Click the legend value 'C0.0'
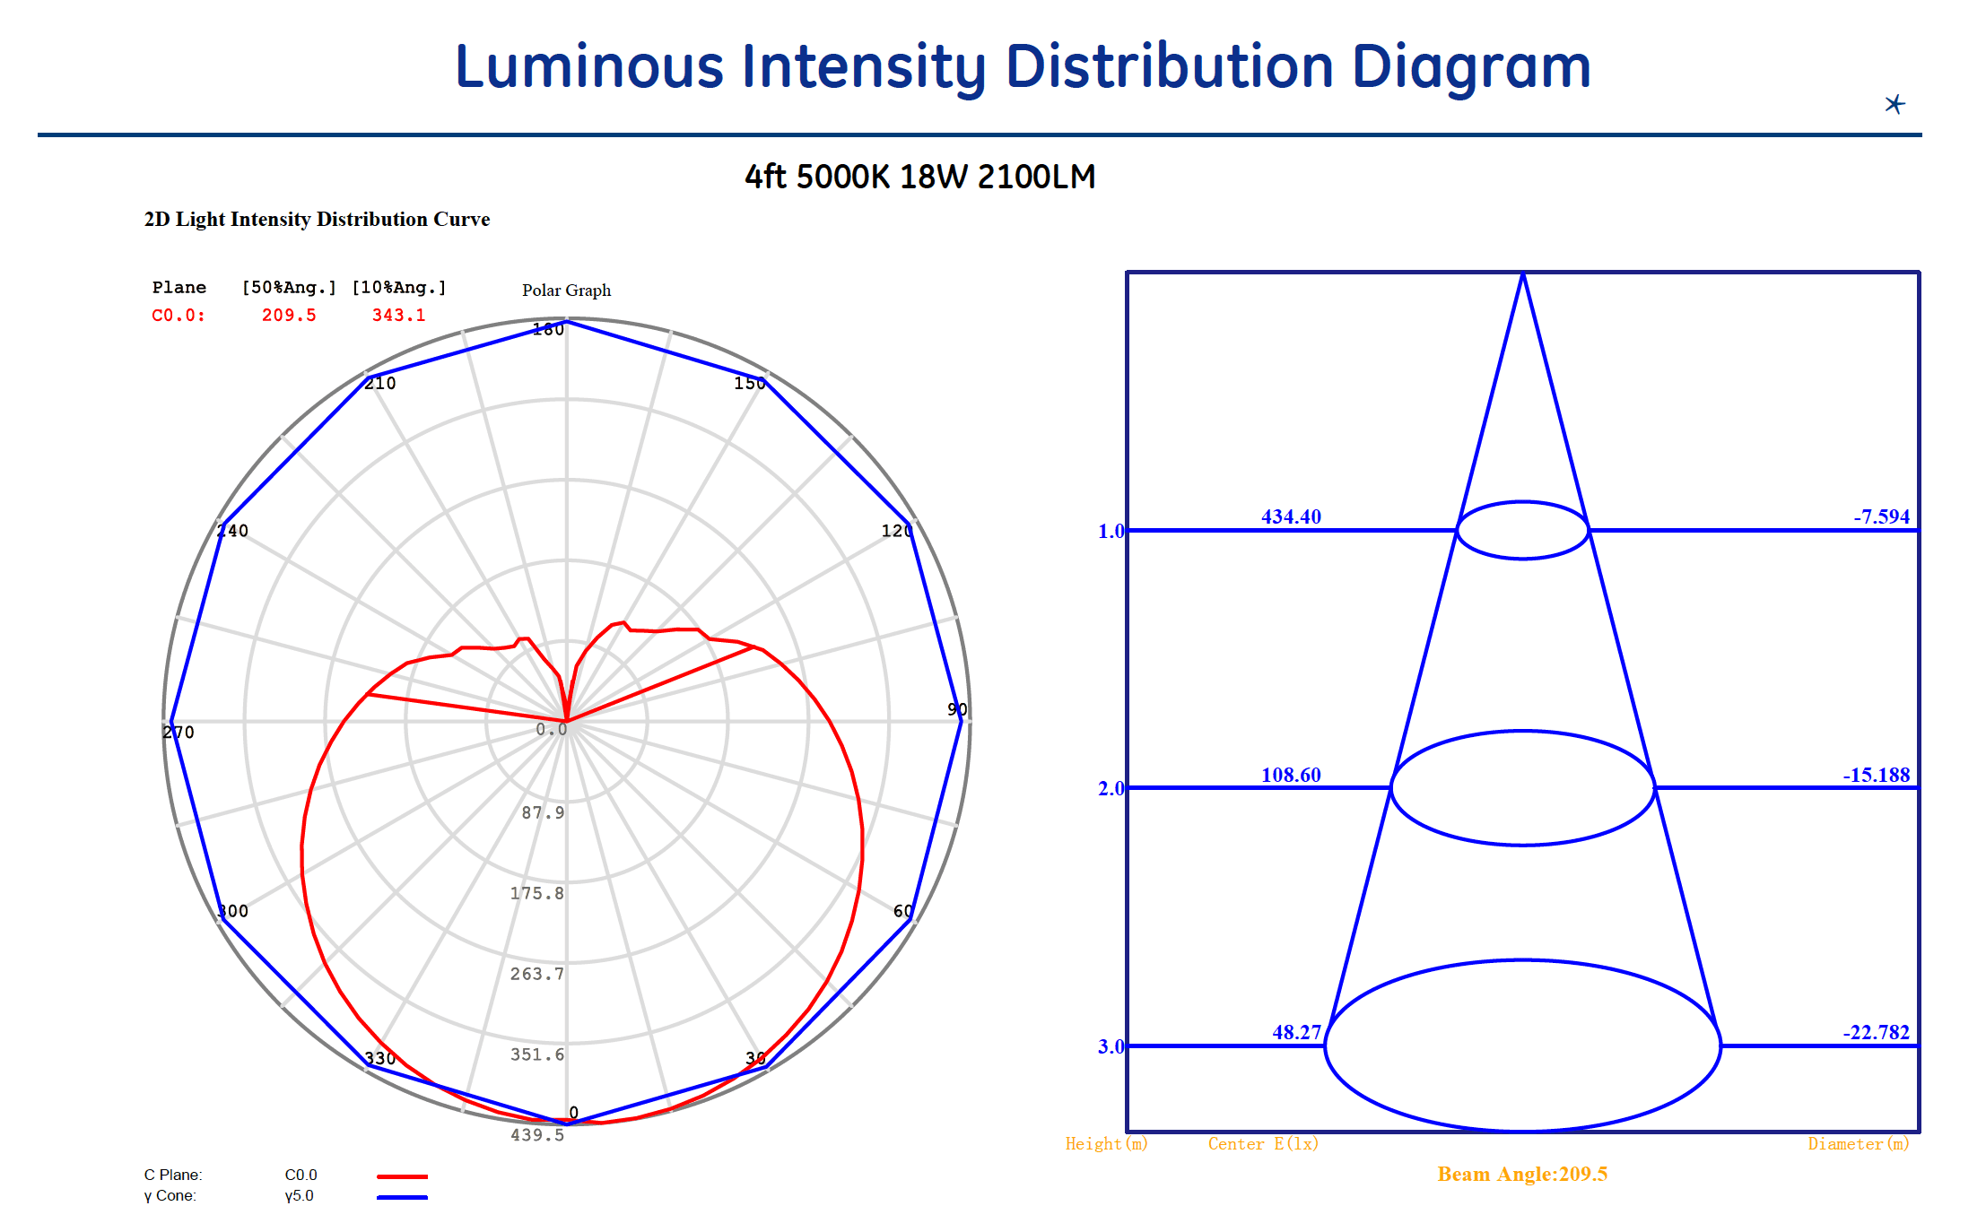The height and width of the screenshot is (1232, 1986). tap(301, 1175)
